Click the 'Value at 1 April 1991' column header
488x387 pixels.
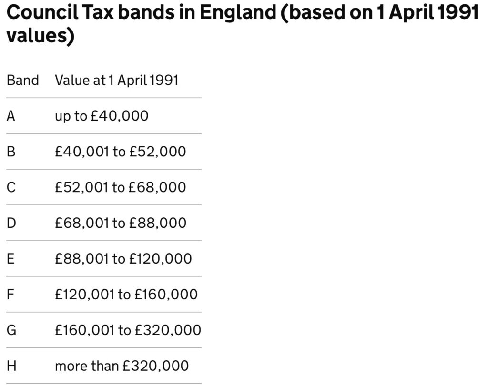click(x=116, y=80)
